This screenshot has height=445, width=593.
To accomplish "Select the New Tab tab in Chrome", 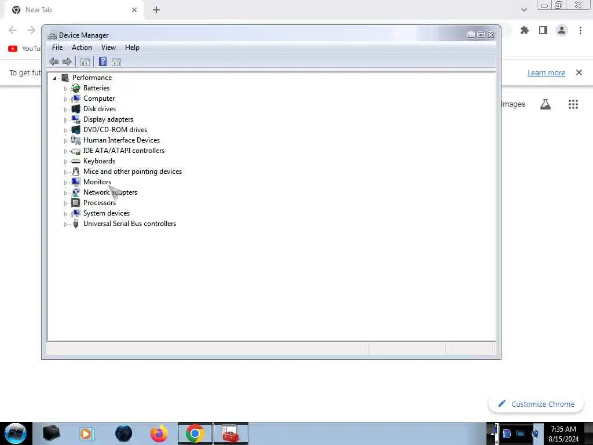I will (74, 10).
